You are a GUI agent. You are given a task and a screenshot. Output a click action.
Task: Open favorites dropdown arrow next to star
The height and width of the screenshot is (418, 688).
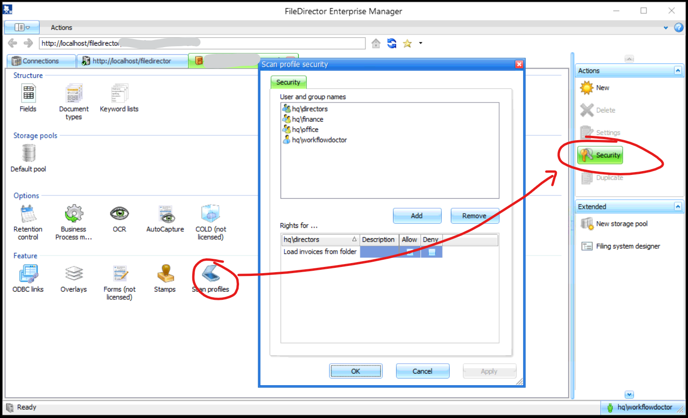pyautogui.click(x=420, y=43)
